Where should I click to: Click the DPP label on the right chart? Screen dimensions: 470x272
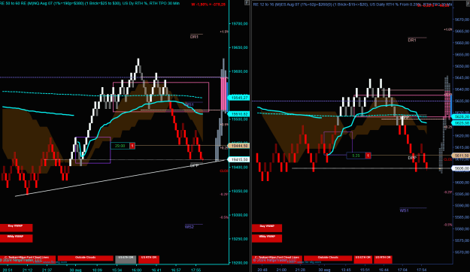point(412,158)
